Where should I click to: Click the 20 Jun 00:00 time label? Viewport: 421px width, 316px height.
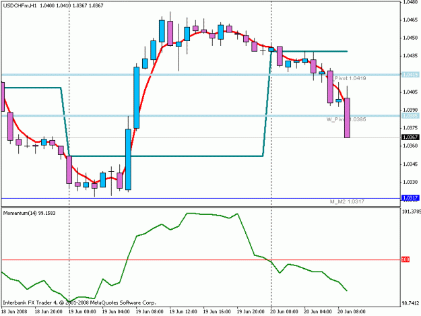284,312
